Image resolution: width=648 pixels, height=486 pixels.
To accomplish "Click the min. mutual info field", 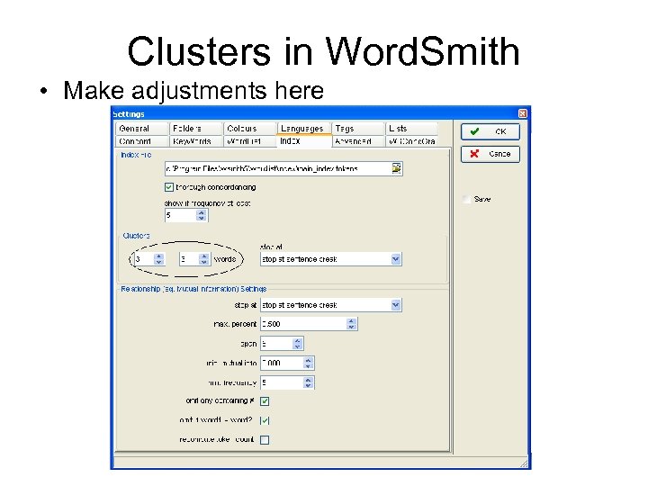I will click(282, 364).
